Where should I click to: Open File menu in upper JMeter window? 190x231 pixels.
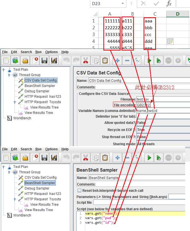pyautogui.click(x=5, y=52)
